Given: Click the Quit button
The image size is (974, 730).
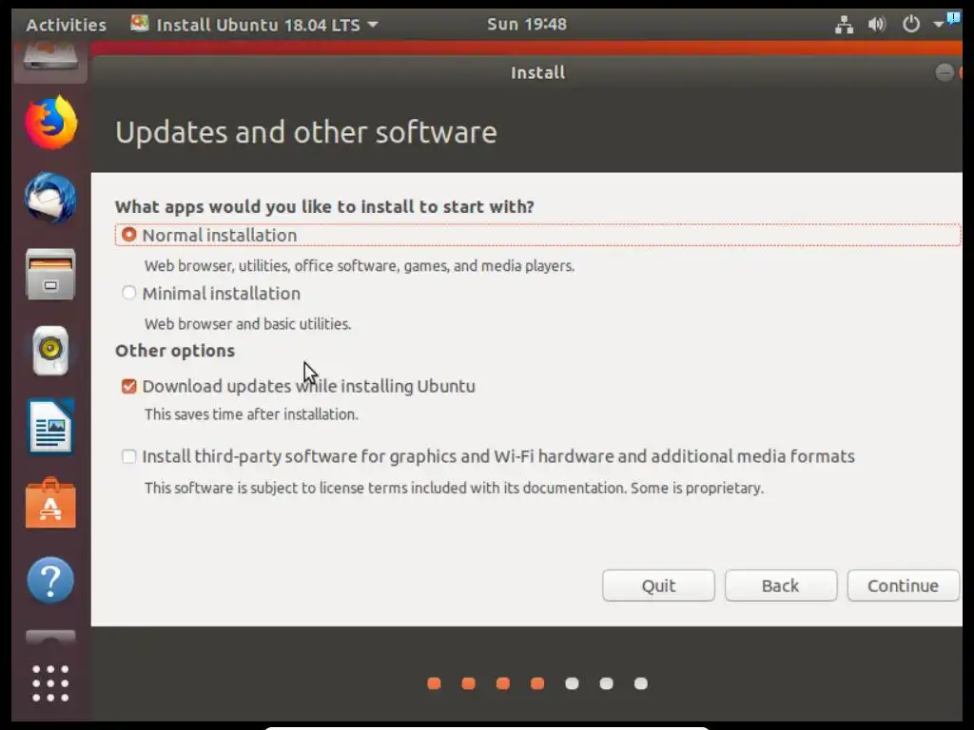Looking at the screenshot, I should [x=658, y=586].
